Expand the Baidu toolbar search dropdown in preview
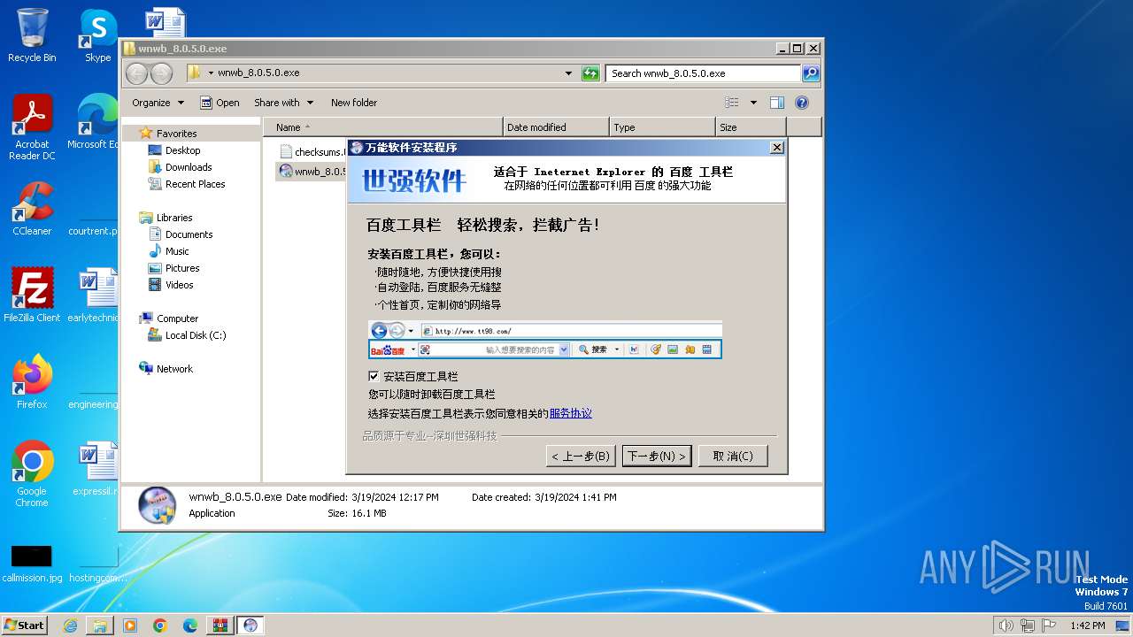The height and width of the screenshot is (637, 1133). [564, 349]
